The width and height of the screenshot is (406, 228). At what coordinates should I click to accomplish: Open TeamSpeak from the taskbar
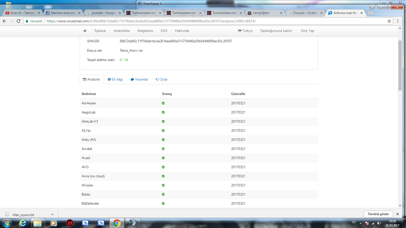tap(132, 223)
